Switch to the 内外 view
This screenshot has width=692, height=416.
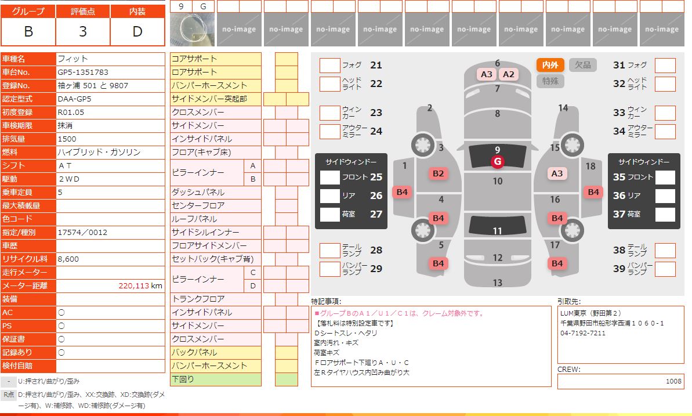(x=550, y=65)
